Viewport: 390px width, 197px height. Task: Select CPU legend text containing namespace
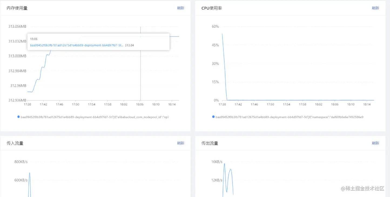pyautogui.click(x=290, y=117)
